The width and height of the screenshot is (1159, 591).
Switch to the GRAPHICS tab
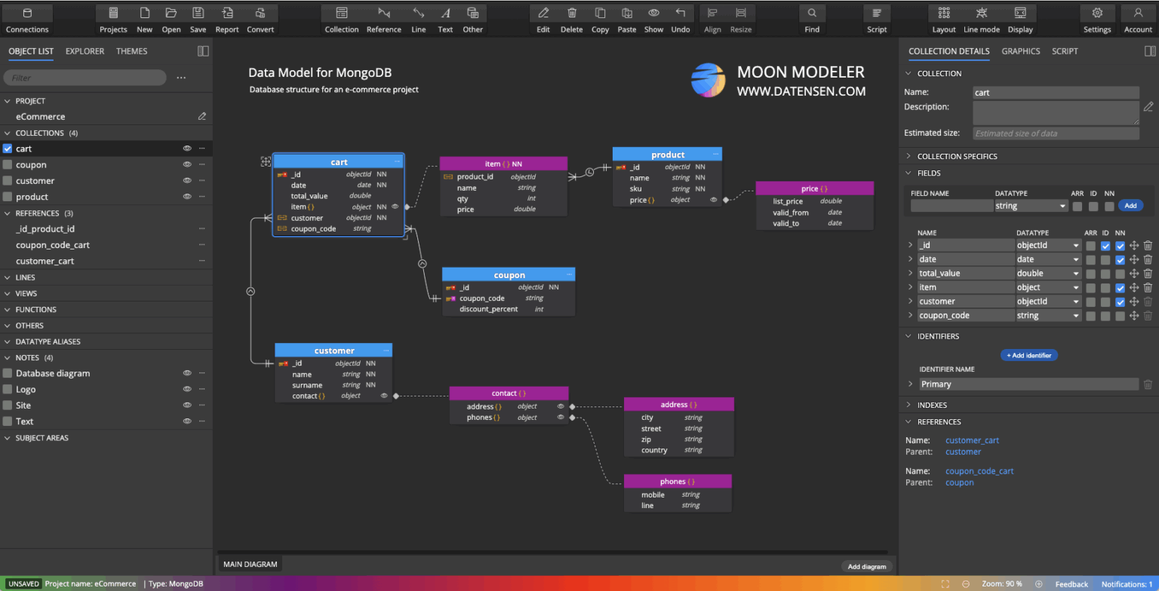click(1021, 51)
